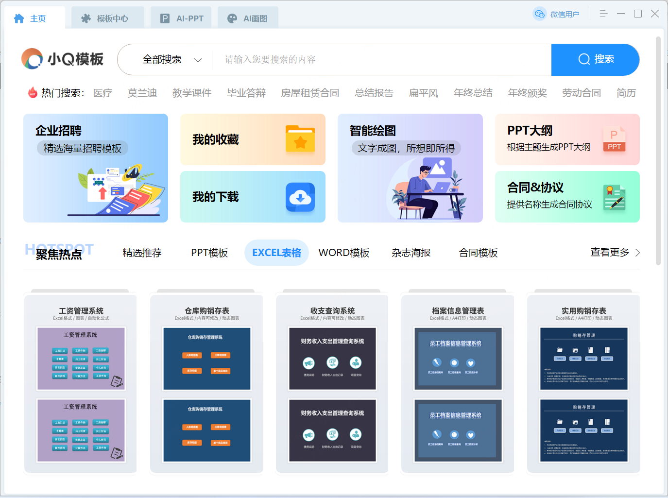Click the 毕业答辩 hot search link

point(246,93)
